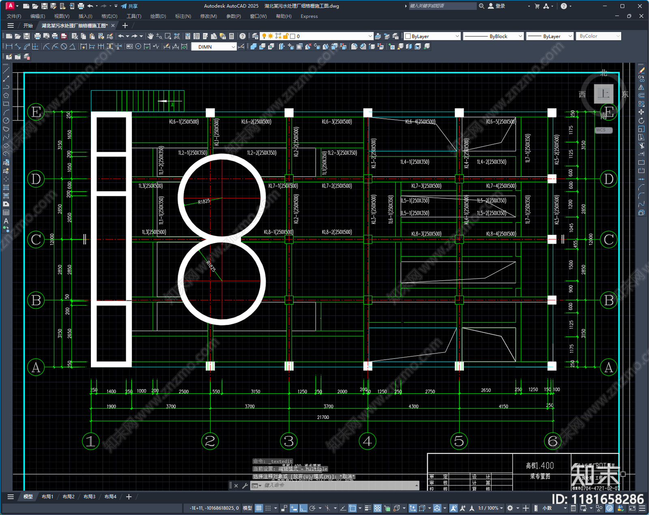The height and width of the screenshot is (515, 649).
Task: Click the Zoom Window icon
Action: point(168,36)
